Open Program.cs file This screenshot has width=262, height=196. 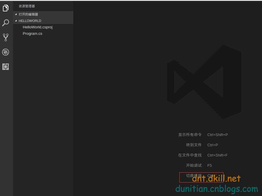point(32,34)
